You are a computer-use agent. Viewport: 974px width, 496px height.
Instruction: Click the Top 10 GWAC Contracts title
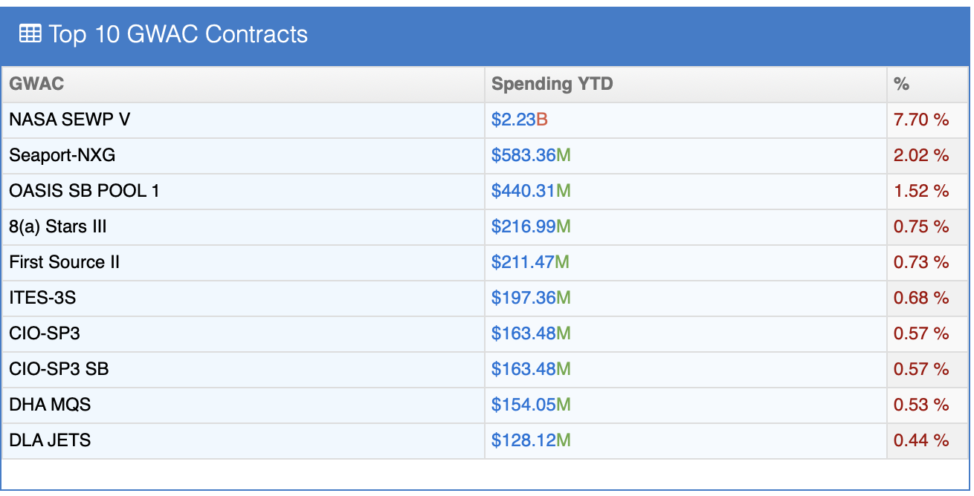[x=178, y=34]
